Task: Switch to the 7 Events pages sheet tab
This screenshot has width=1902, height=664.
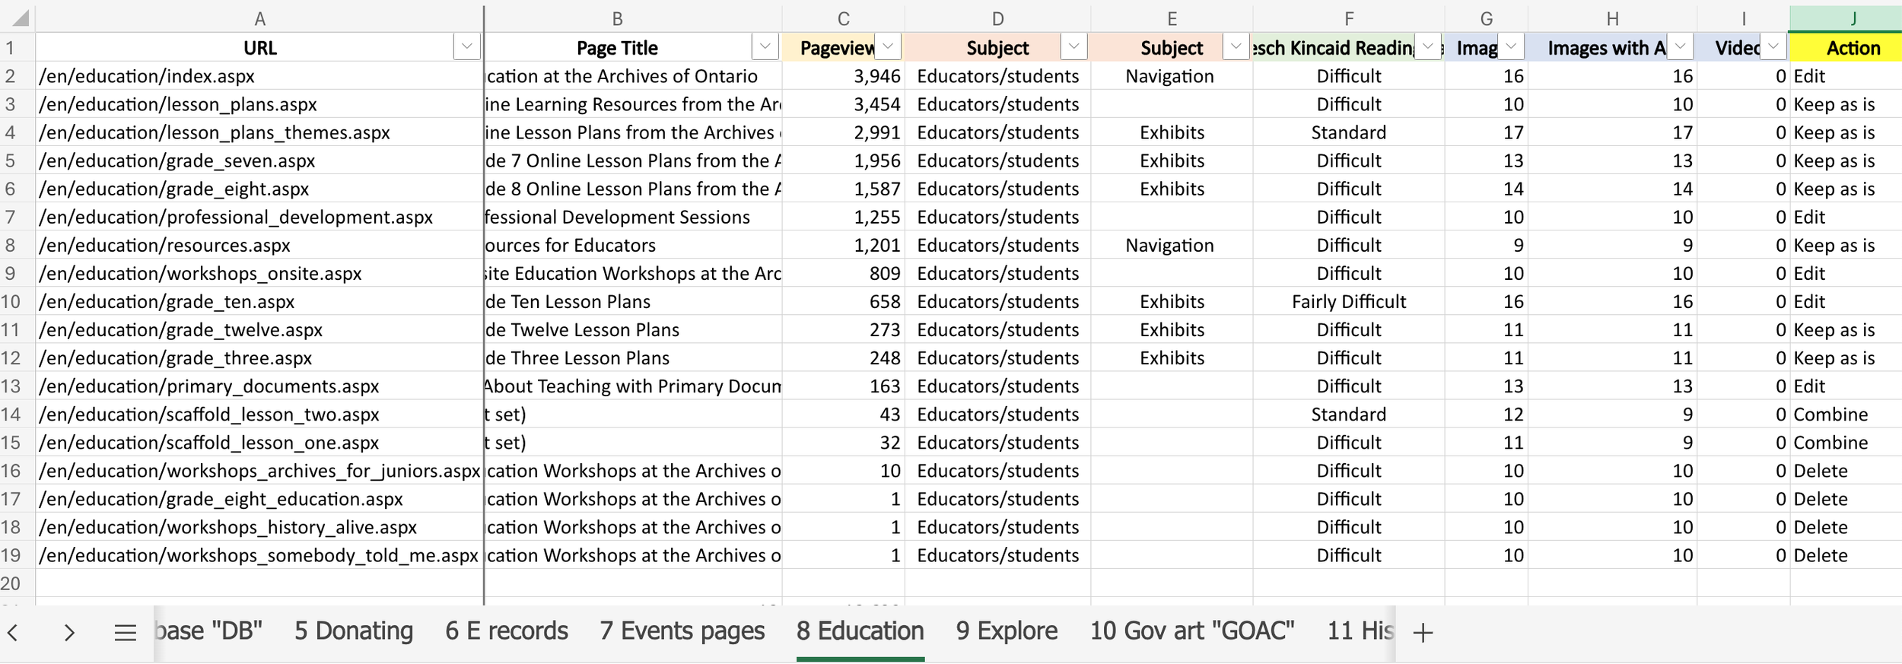Action: (x=682, y=631)
